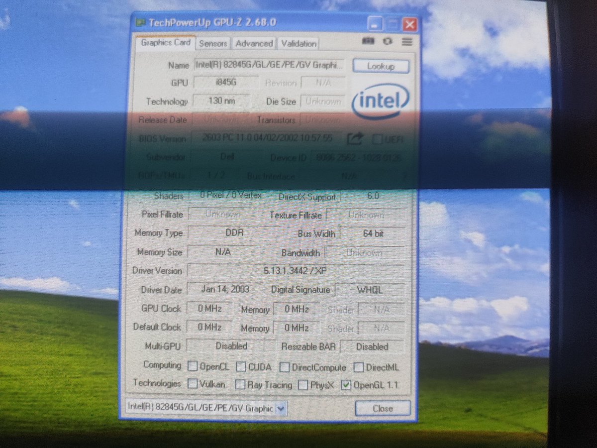The width and height of the screenshot is (597, 448).
Task: Click the Memory Type DDR field
Action: pos(235,233)
